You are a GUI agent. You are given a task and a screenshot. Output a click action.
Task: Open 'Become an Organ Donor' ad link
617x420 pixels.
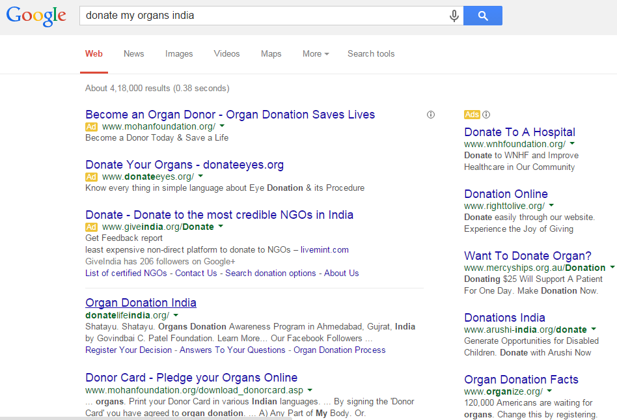[230, 115]
